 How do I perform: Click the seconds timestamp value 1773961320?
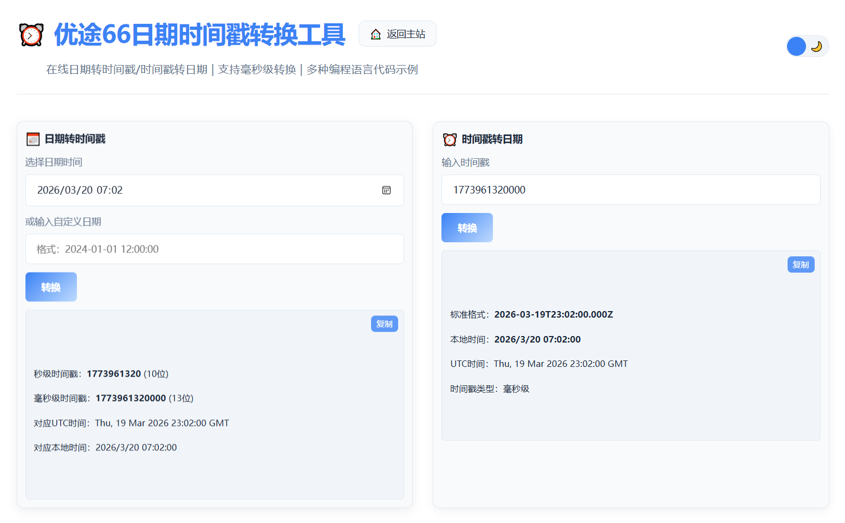(114, 374)
